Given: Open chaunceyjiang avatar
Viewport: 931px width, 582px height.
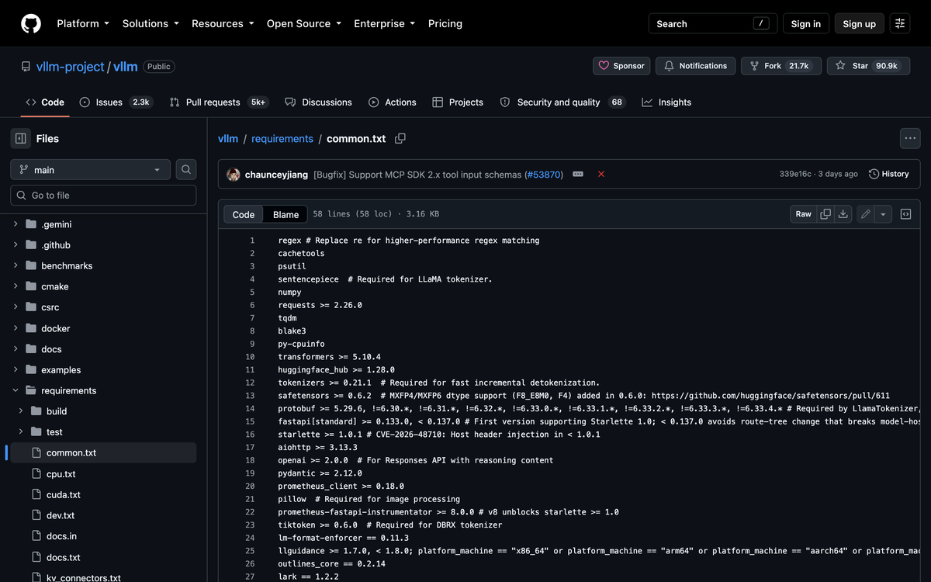Looking at the screenshot, I should tap(233, 175).
